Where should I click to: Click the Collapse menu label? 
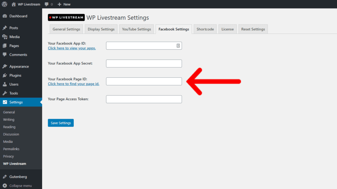(21, 186)
